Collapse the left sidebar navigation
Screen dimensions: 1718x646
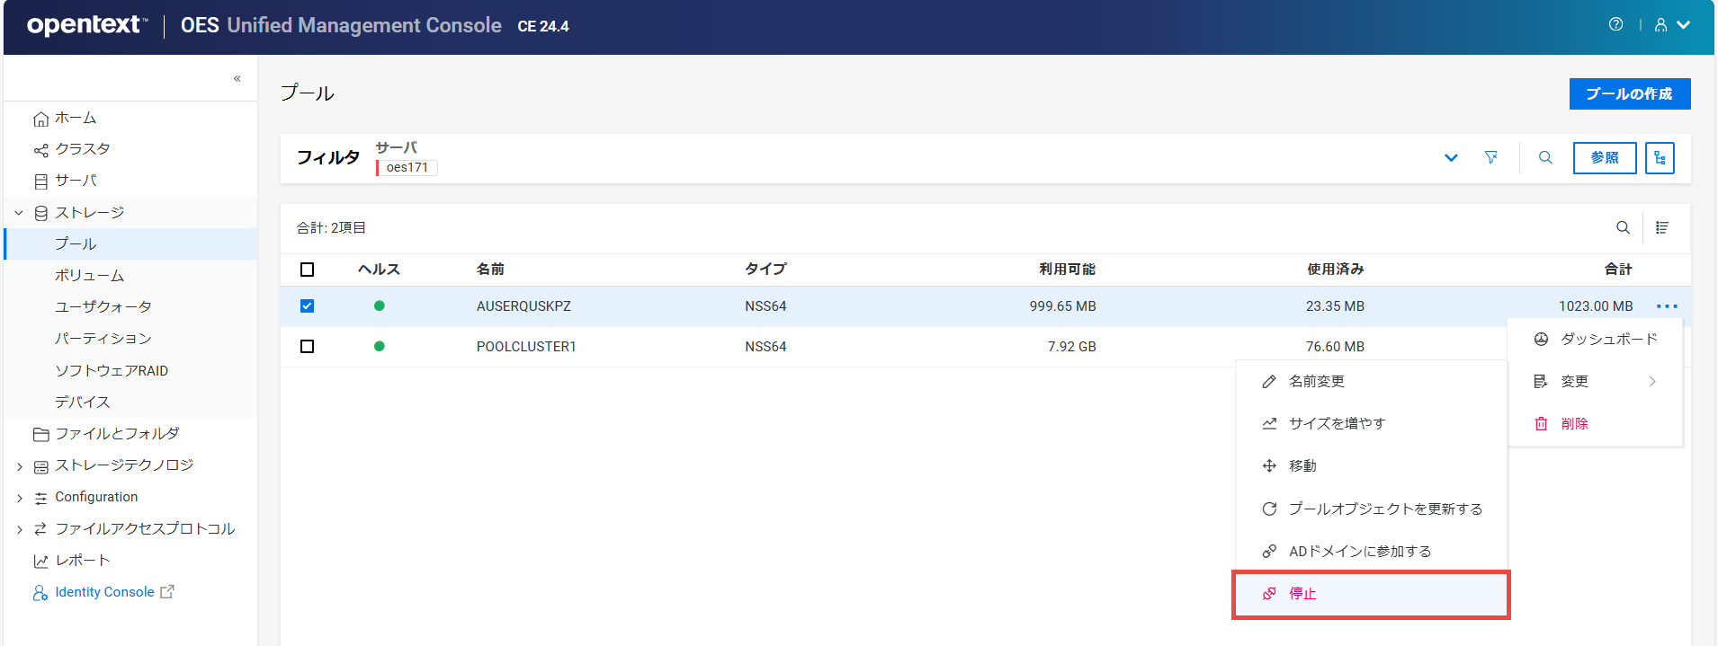click(237, 79)
